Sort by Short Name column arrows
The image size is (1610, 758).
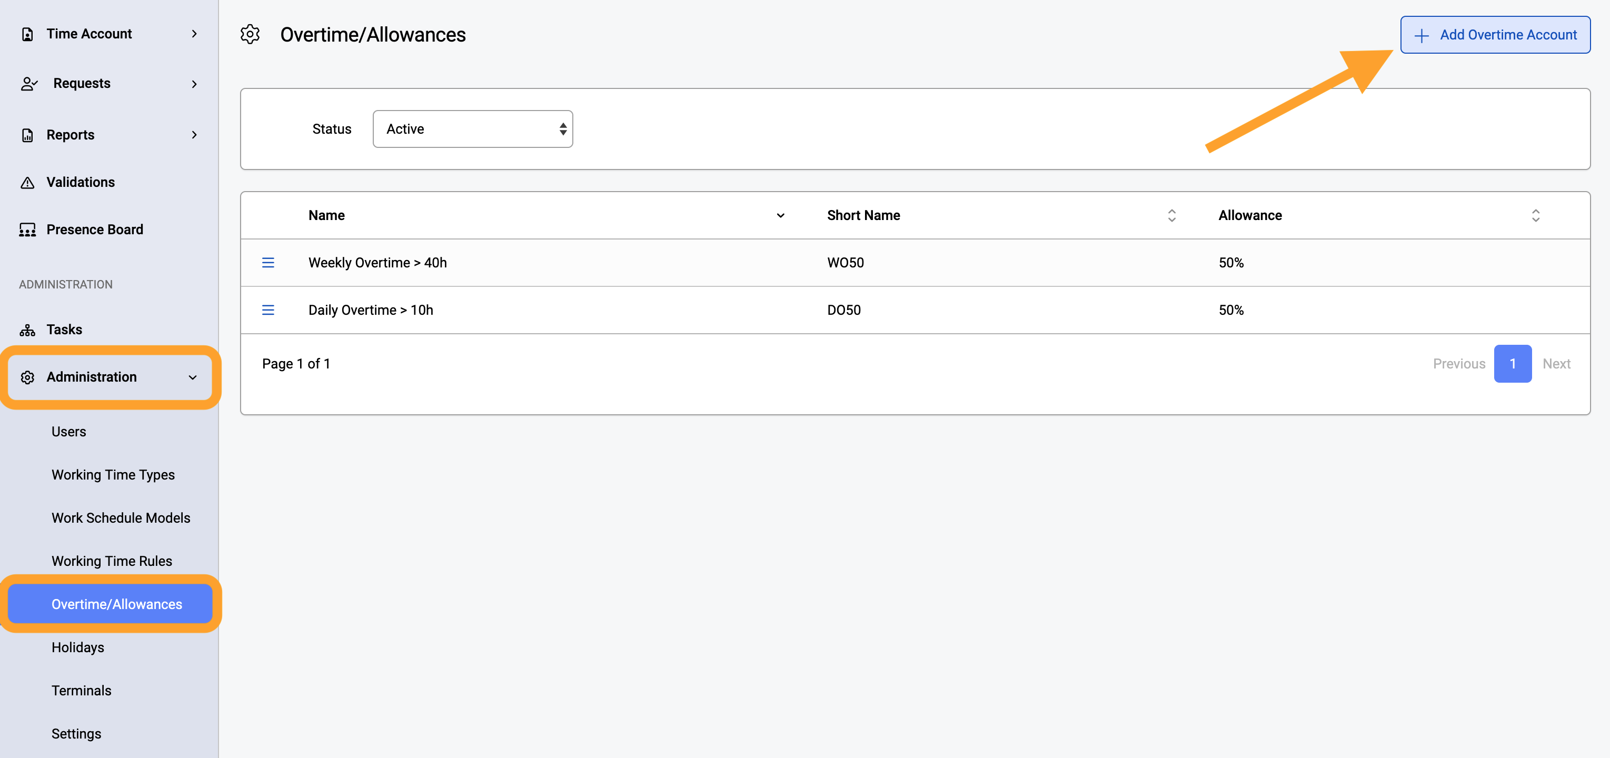[1172, 216]
